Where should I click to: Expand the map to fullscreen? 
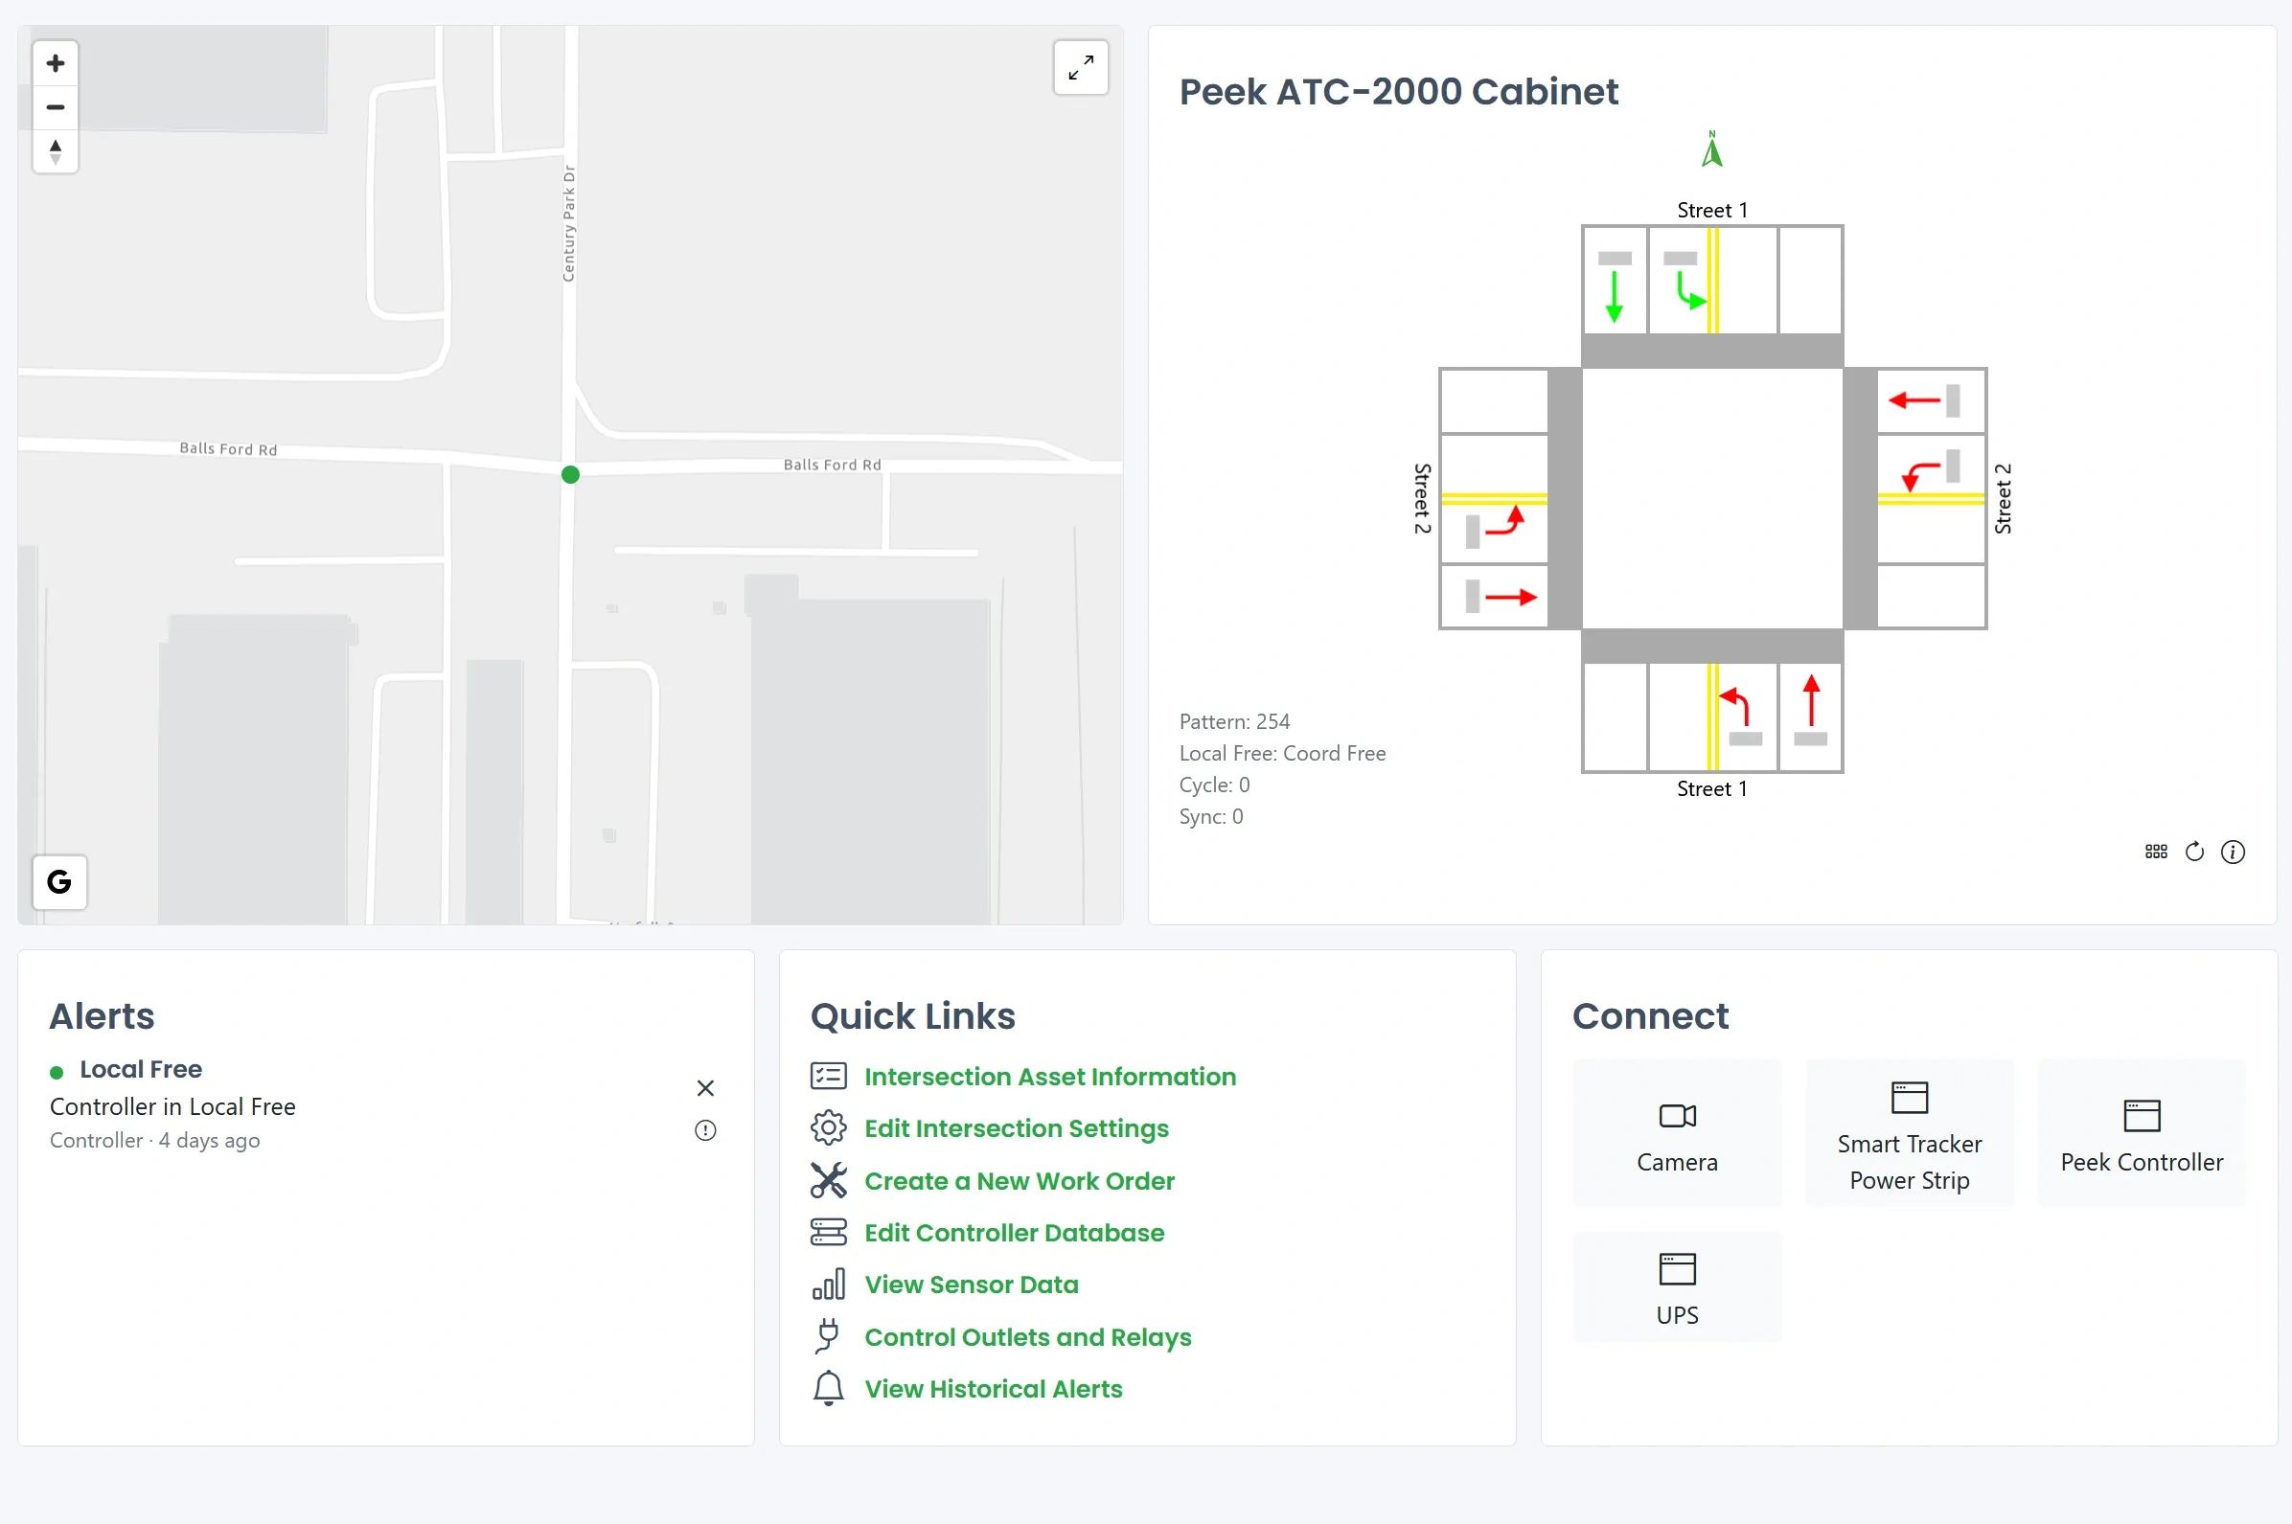click(1081, 68)
